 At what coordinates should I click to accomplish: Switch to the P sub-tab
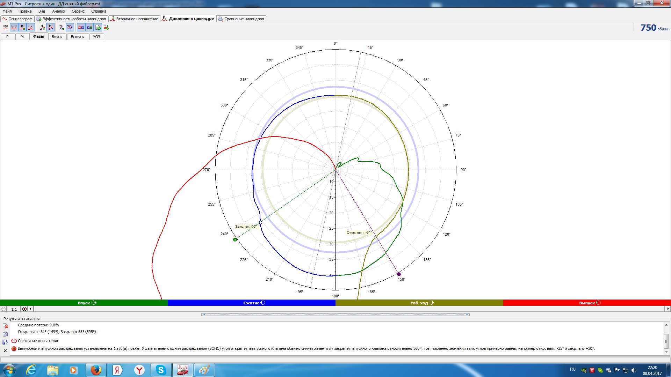pyautogui.click(x=7, y=37)
